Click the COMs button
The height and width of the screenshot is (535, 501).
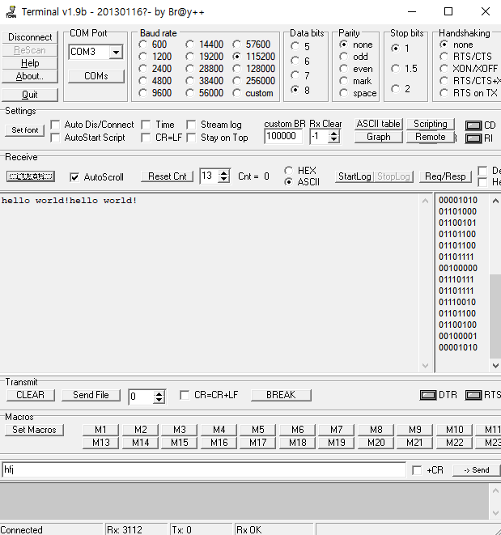(96, 76)
